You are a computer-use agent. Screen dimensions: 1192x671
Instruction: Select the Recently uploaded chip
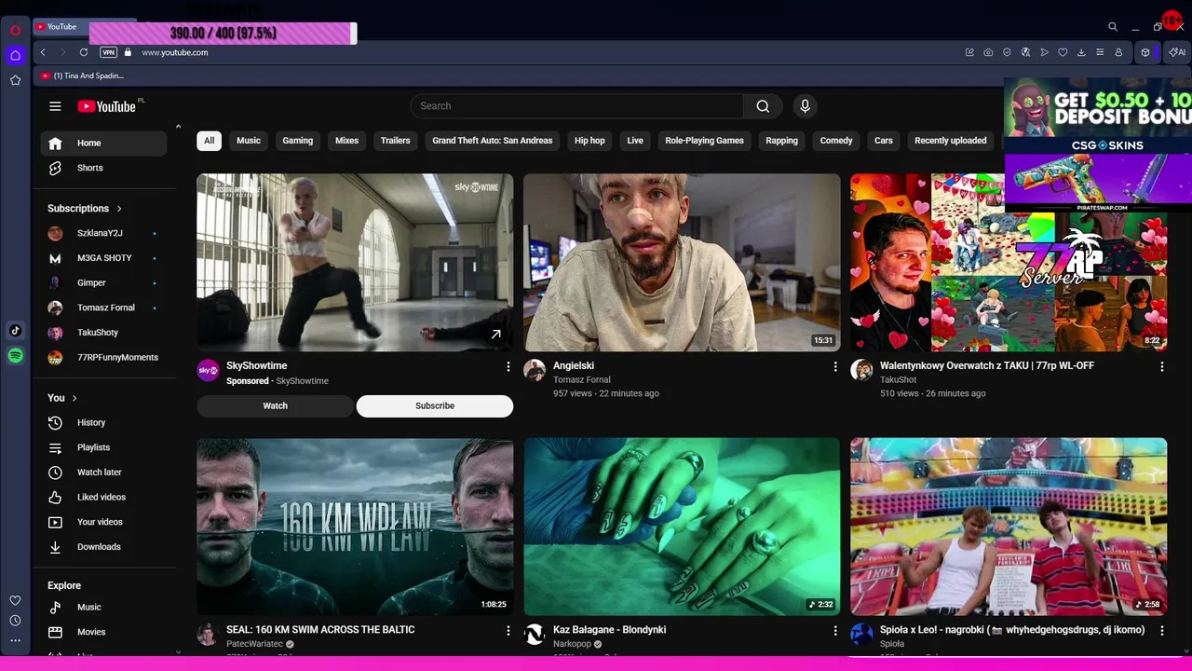pos(951,141)
